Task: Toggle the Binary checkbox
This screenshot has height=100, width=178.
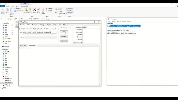Action: (20, 37)
